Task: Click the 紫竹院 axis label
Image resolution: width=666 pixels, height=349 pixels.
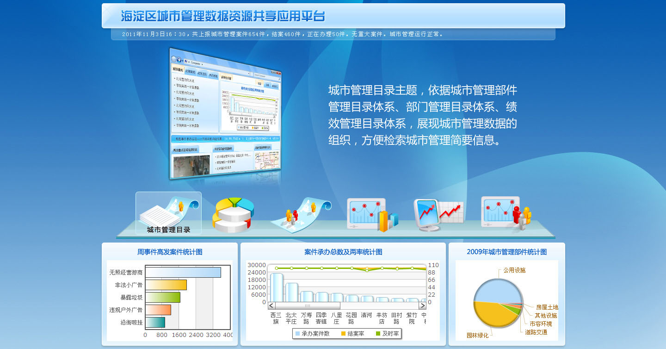Action: (412, 318)
